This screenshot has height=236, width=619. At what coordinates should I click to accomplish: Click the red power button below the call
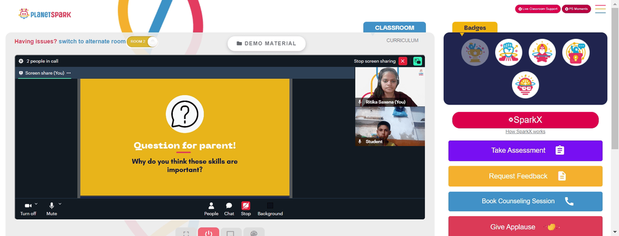209,232
